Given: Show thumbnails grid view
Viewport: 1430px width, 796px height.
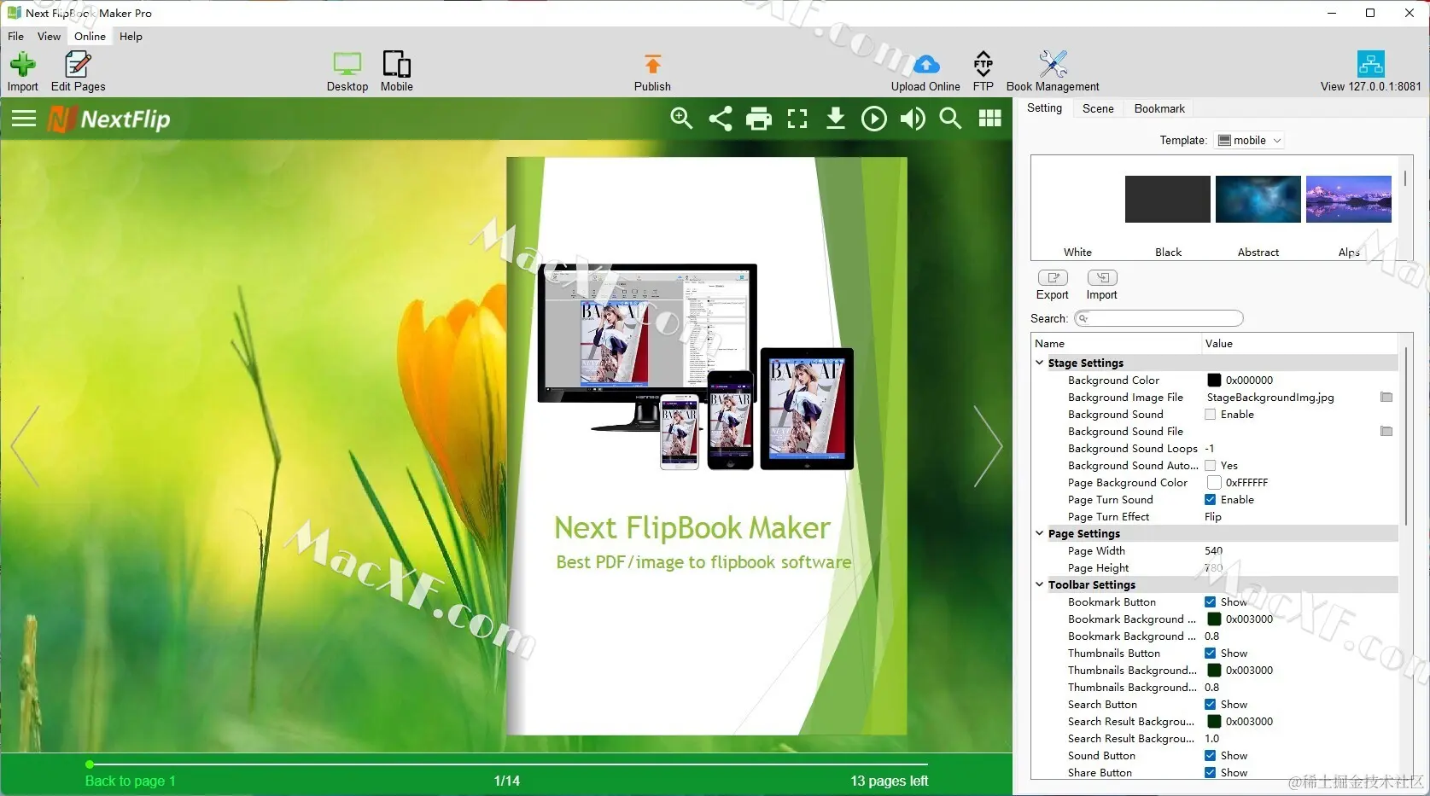Looking at the screenshot, I should click(x=990, y=119).
